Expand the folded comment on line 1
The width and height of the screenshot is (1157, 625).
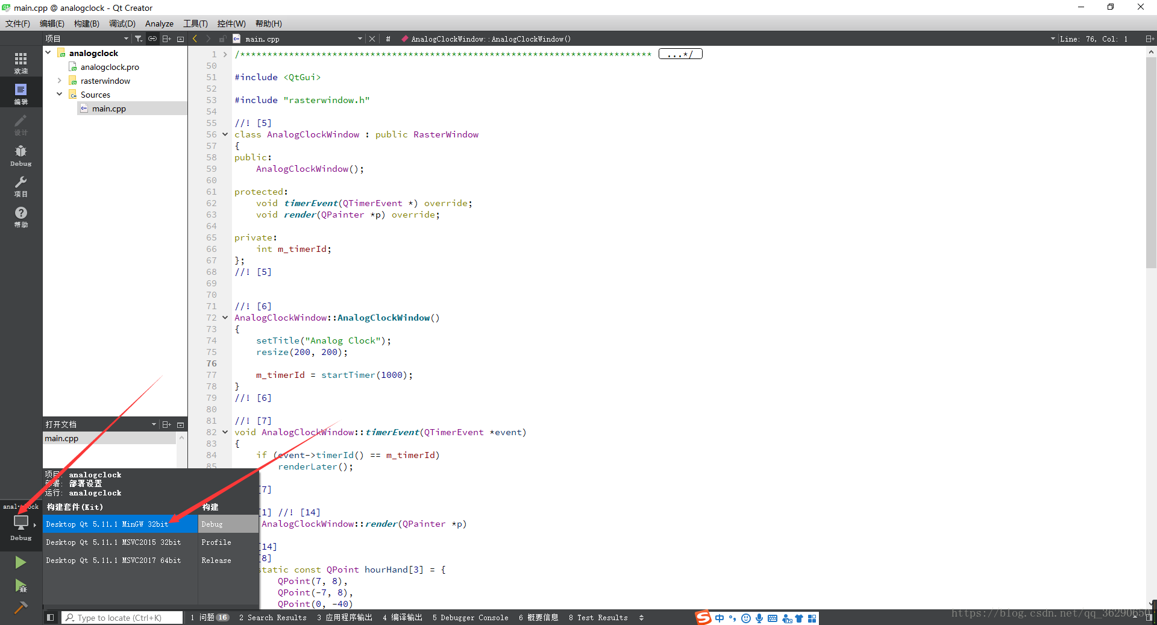point(225,54)
